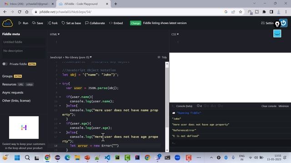Open the Embed option
The image size is (291, 163).
(116, 23)
